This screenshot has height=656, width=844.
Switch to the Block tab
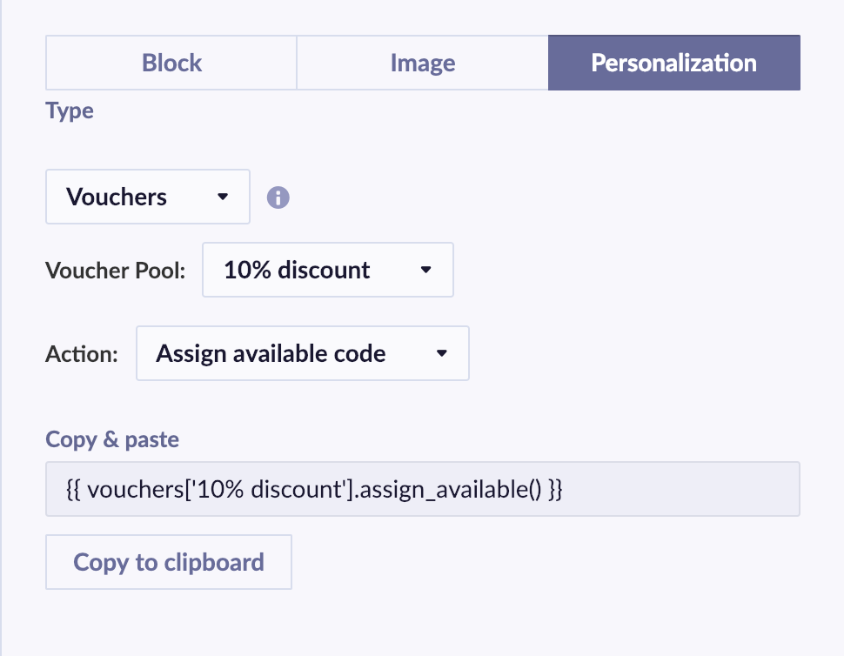pyautogui.click(x=171, y=63)
